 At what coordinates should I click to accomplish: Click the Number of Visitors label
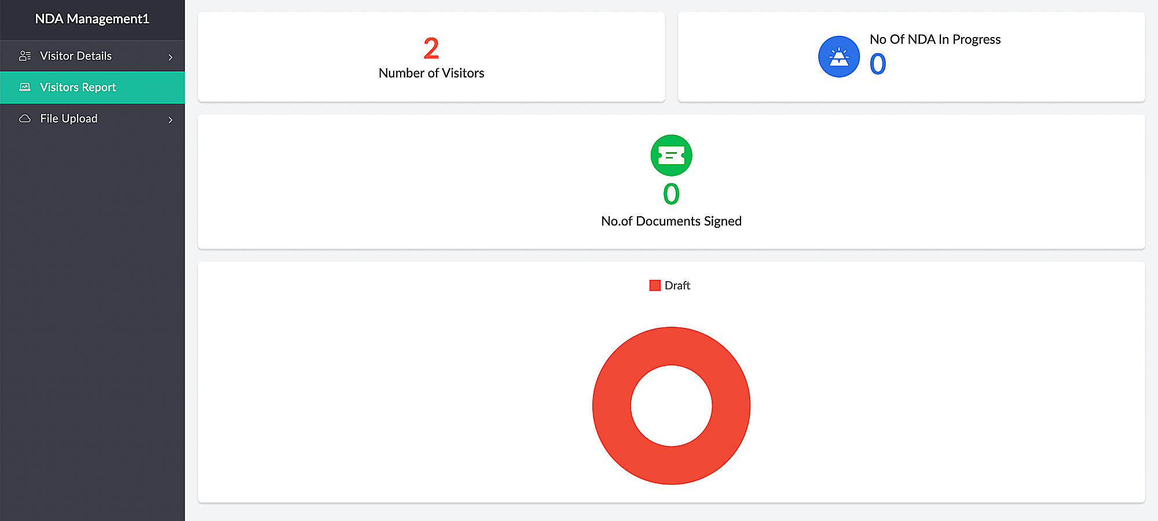[x=431, y=73]
